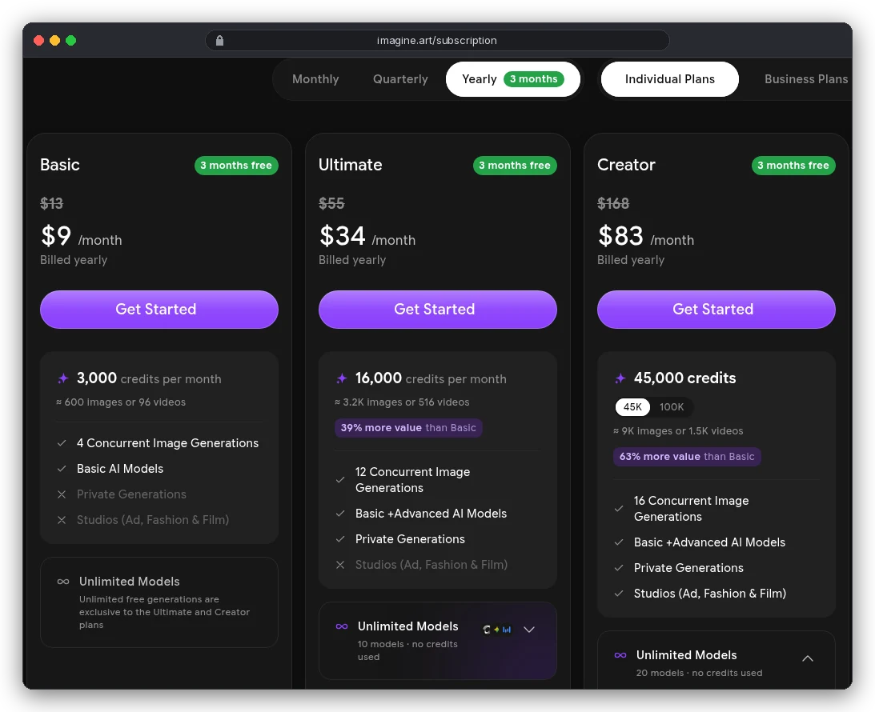Click the 39% more value than Basic badge
The width and height of the screenshot is (875, 712).
pyautogui.click(x=408, y=428)
